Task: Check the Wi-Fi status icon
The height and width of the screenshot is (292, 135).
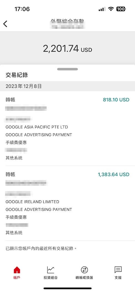Action: pos(111,9)
